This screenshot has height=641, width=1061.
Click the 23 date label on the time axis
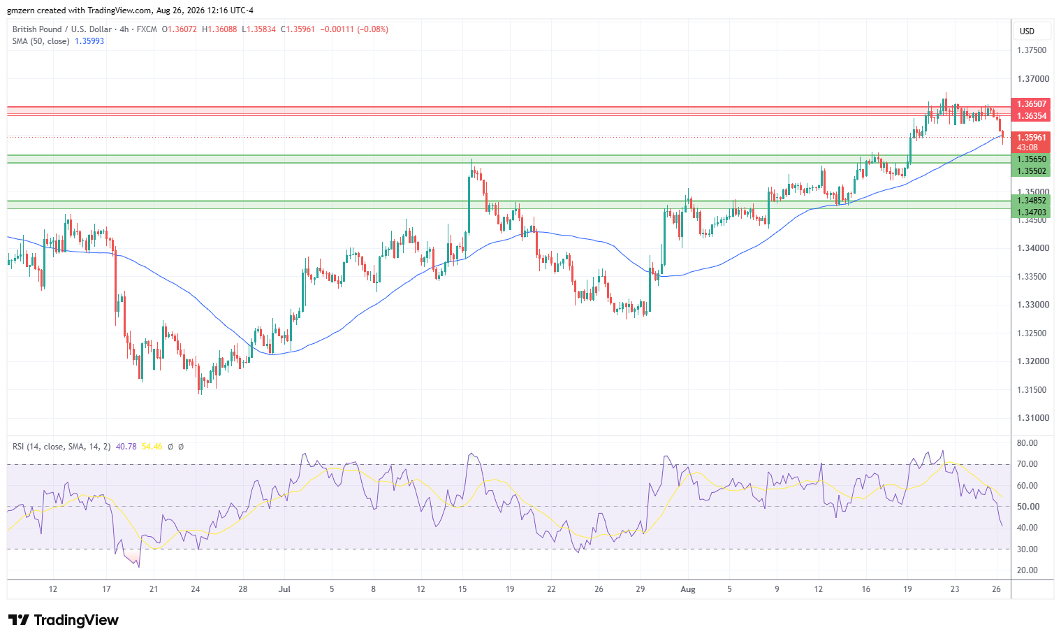[955, 589]
